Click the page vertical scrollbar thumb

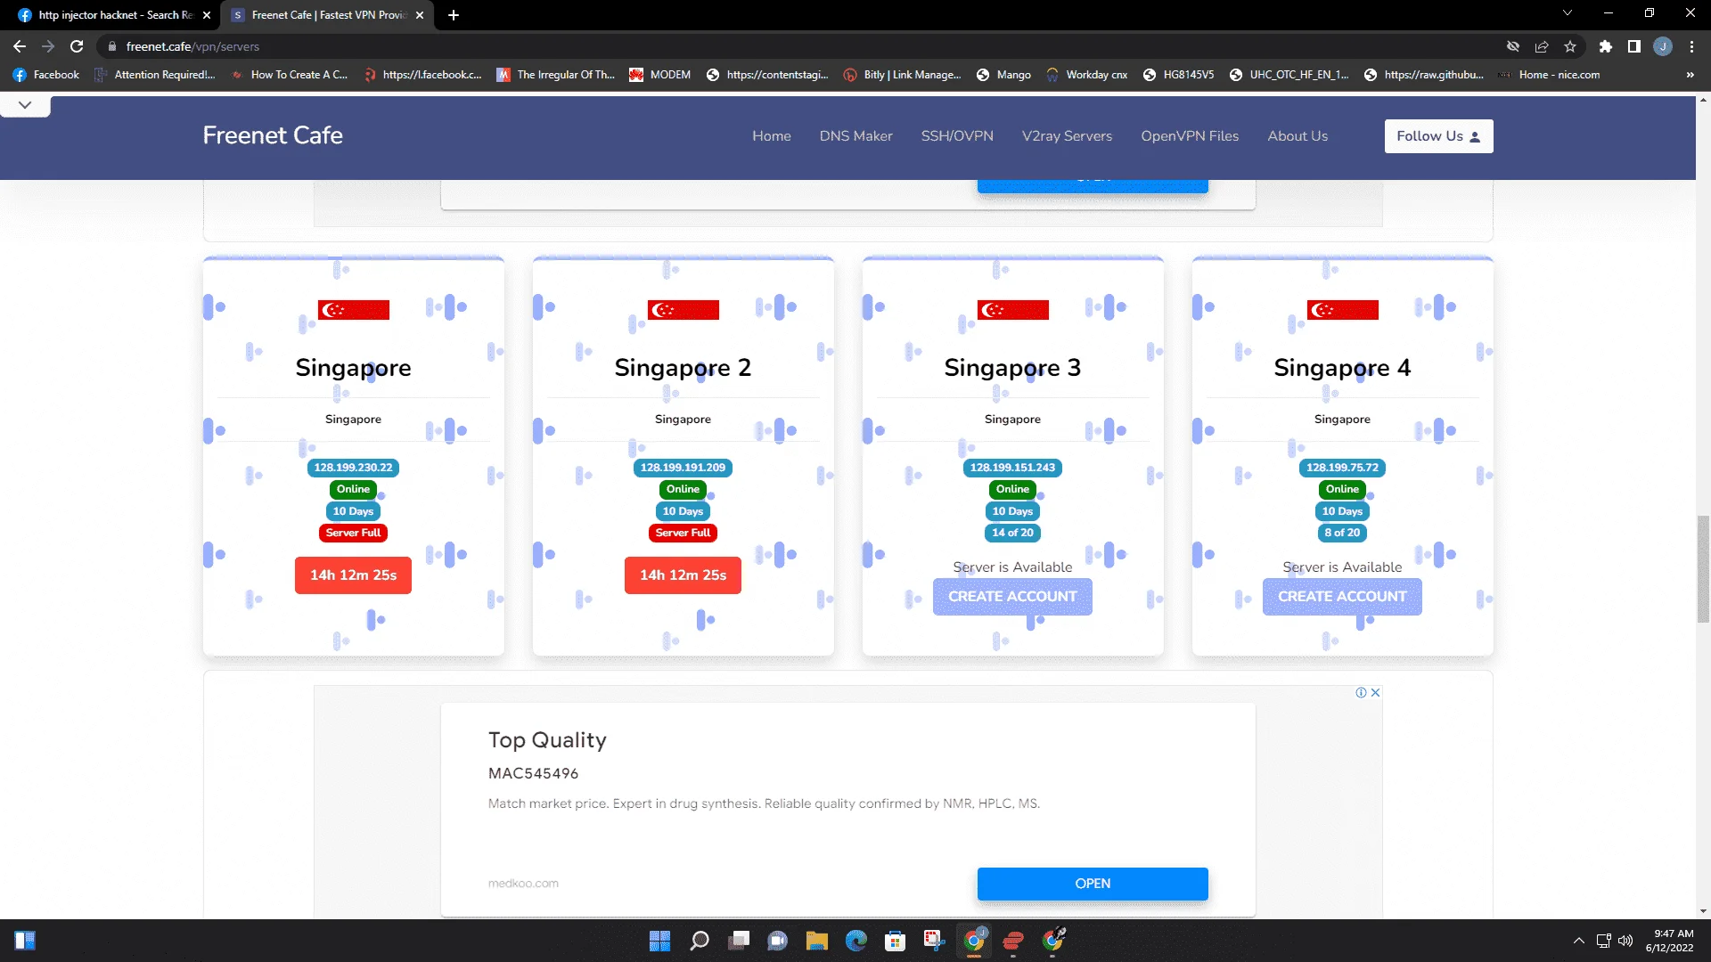(x=1704, y=568)
